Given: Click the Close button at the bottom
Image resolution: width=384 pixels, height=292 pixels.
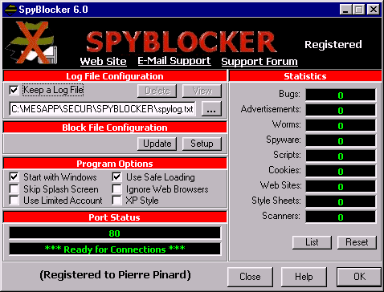Looking at the screenshot, I should pyautogui.click(x=250, y=277).
